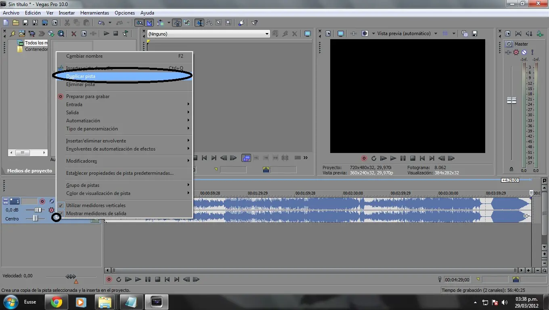Screen dimensions: 549x310
Task: Open Google Chrome from the Windows taskbar
Action: pyautogui.click(x=57, y=302)
